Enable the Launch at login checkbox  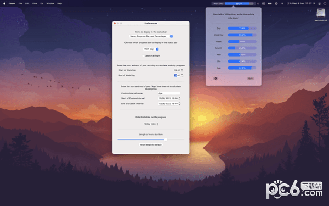coord(143,55)
